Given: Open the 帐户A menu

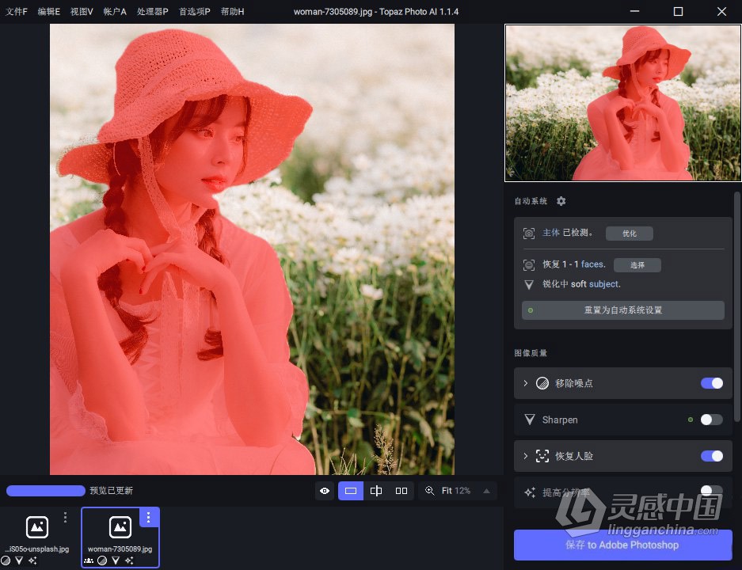Looking at the screenshot, I should (115, 11).
